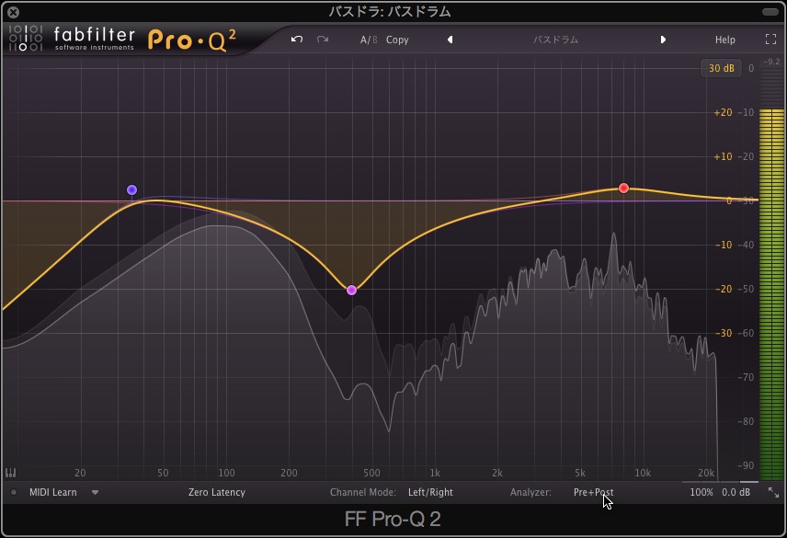Open the 30 dB display range menu
This screenshot has height=538, width=787.
tap(721, 68)
